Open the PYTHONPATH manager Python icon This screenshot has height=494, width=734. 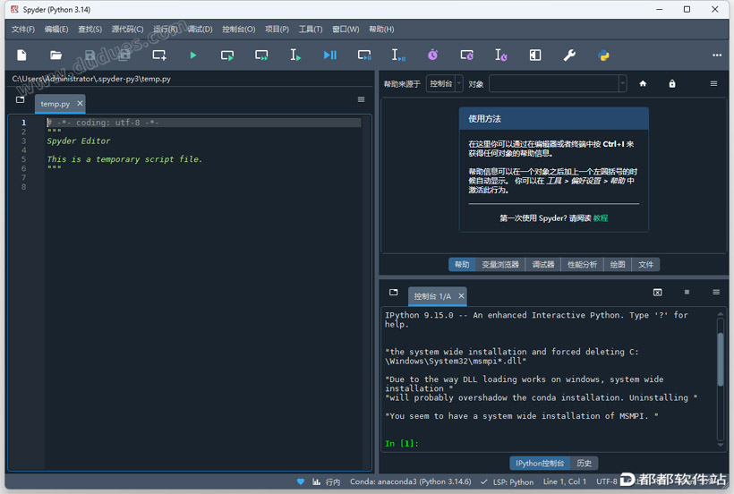click(603, 55)
